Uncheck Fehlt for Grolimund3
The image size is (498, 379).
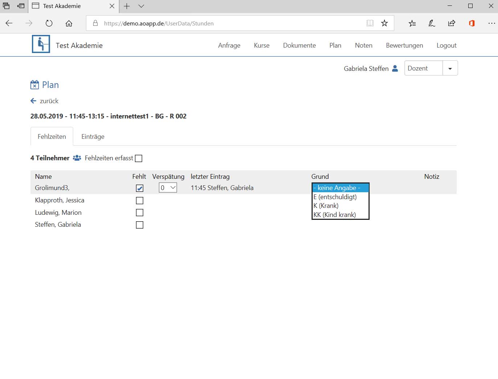coord(140,188)
